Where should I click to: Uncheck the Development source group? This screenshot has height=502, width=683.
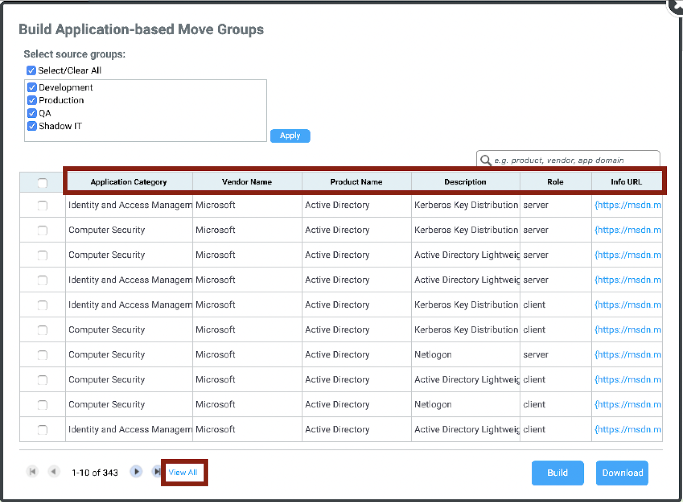click(32, 88)
